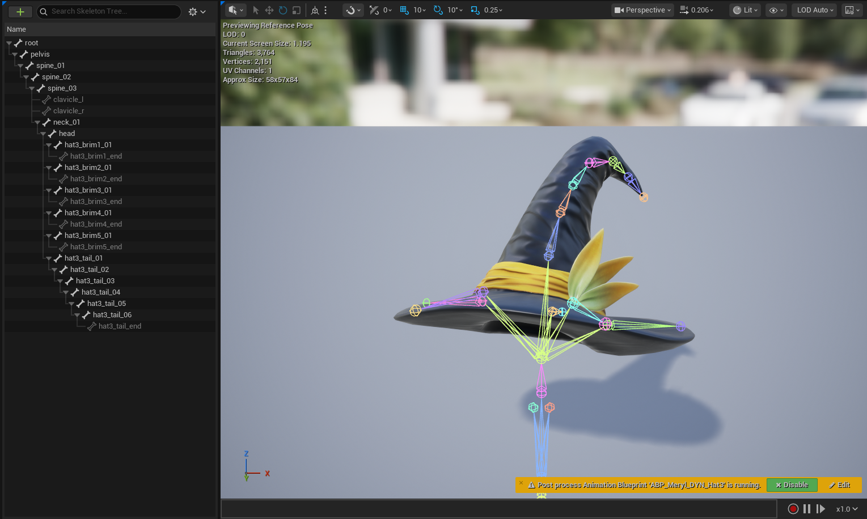Open the LOD Auto menu
The image size is (867, 519).
tap(815, 10)
